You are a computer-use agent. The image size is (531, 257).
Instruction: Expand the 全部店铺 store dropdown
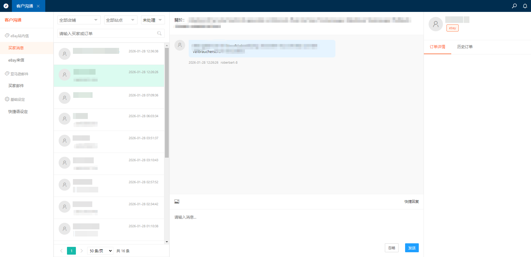[x=79, y=20]
